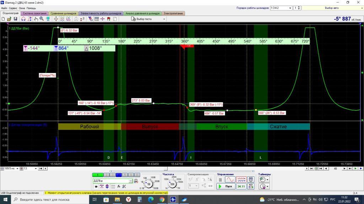Open the Файл menu
This screenshot has height=204, width=364.
[x=4, y=8]
